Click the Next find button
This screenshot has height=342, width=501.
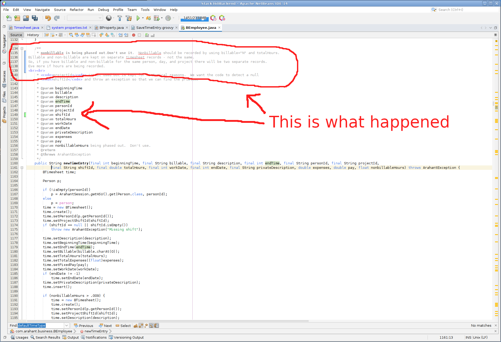[105, 326]
